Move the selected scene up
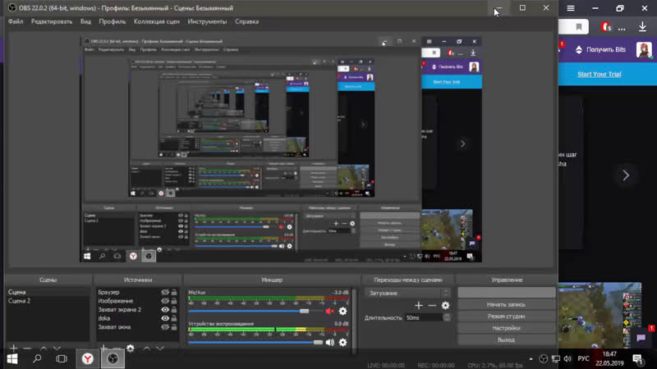This screenshot has width=657, height=369. click(x=44, y=348)
